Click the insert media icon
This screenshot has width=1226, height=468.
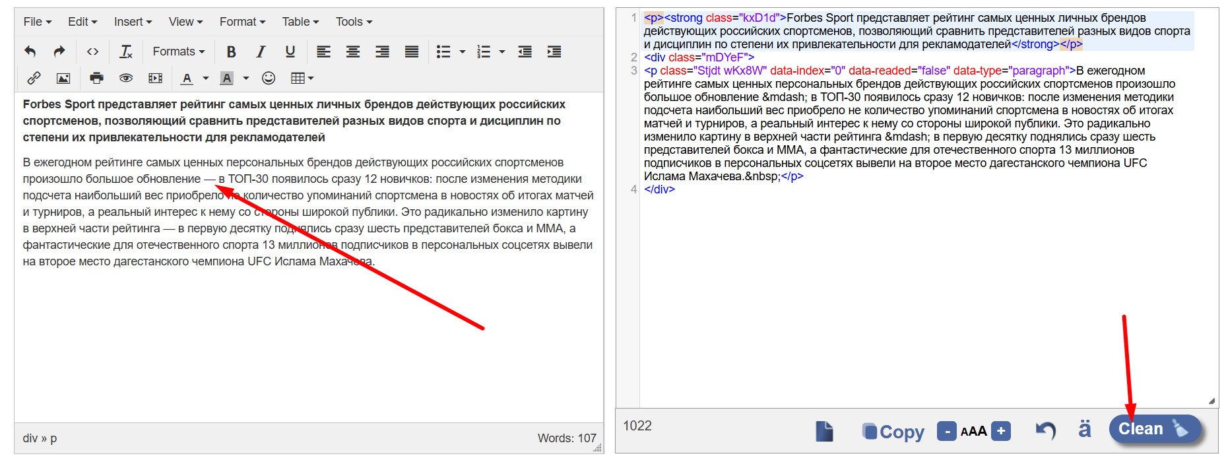156,78
